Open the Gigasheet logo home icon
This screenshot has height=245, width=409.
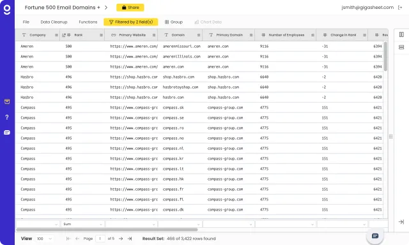tap(7, 10)
